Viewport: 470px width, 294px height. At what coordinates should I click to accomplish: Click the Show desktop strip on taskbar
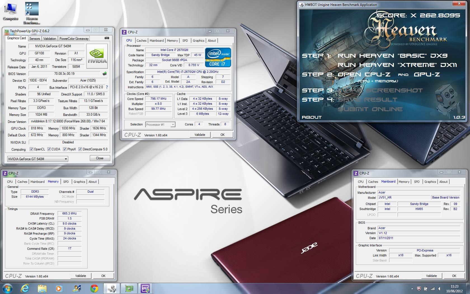tap(468, 289)
